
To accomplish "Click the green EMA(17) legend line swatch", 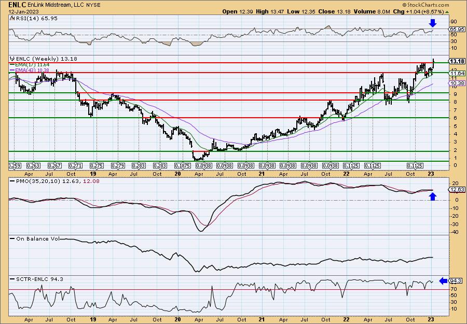I will 12,65.
